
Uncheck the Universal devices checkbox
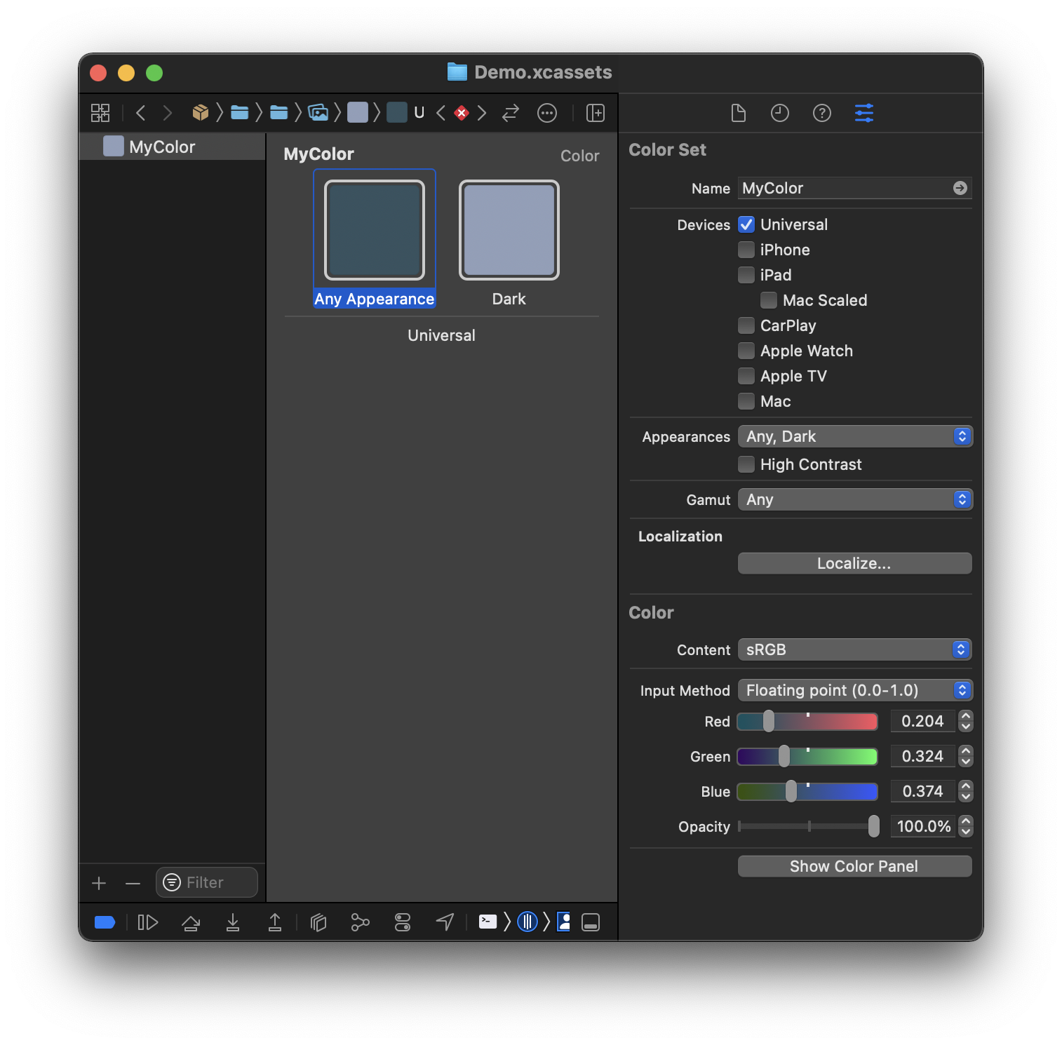point(746,224)
